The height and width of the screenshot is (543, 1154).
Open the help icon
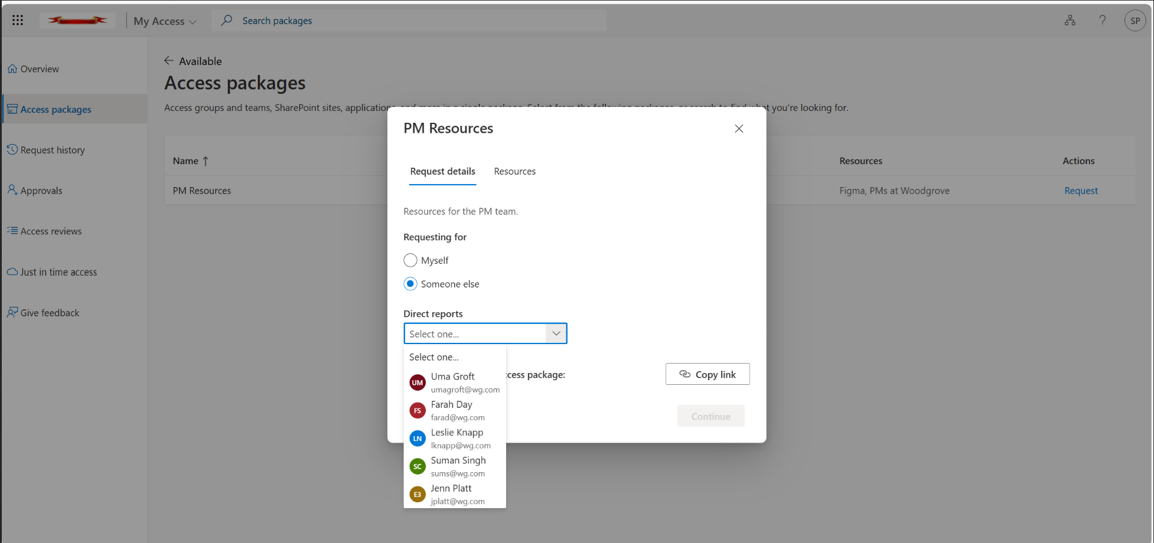coord(1102,20)
